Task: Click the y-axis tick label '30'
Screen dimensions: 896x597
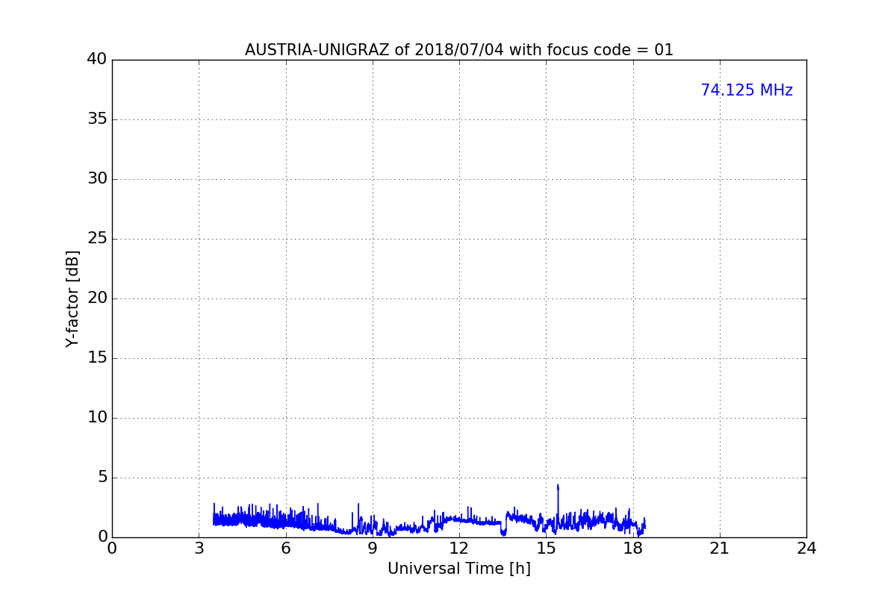Action: click(x=97, y=179)
